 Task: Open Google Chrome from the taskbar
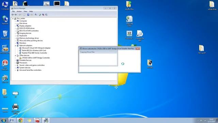[21, 120]
